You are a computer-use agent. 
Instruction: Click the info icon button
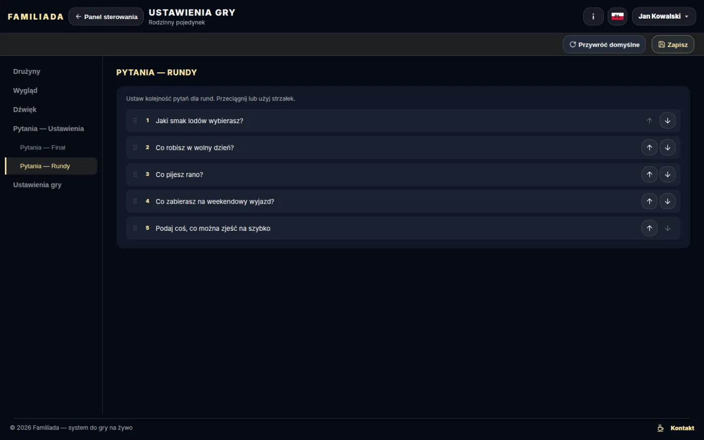[593, 17]
